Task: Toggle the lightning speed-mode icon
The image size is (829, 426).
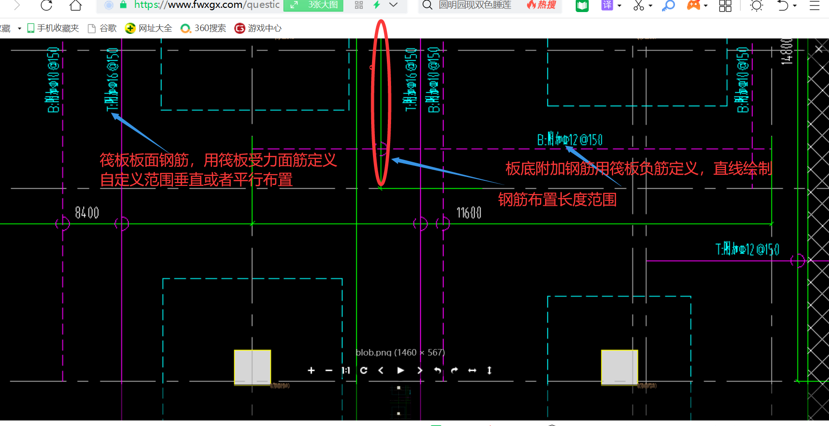Action: click(377, 5)
